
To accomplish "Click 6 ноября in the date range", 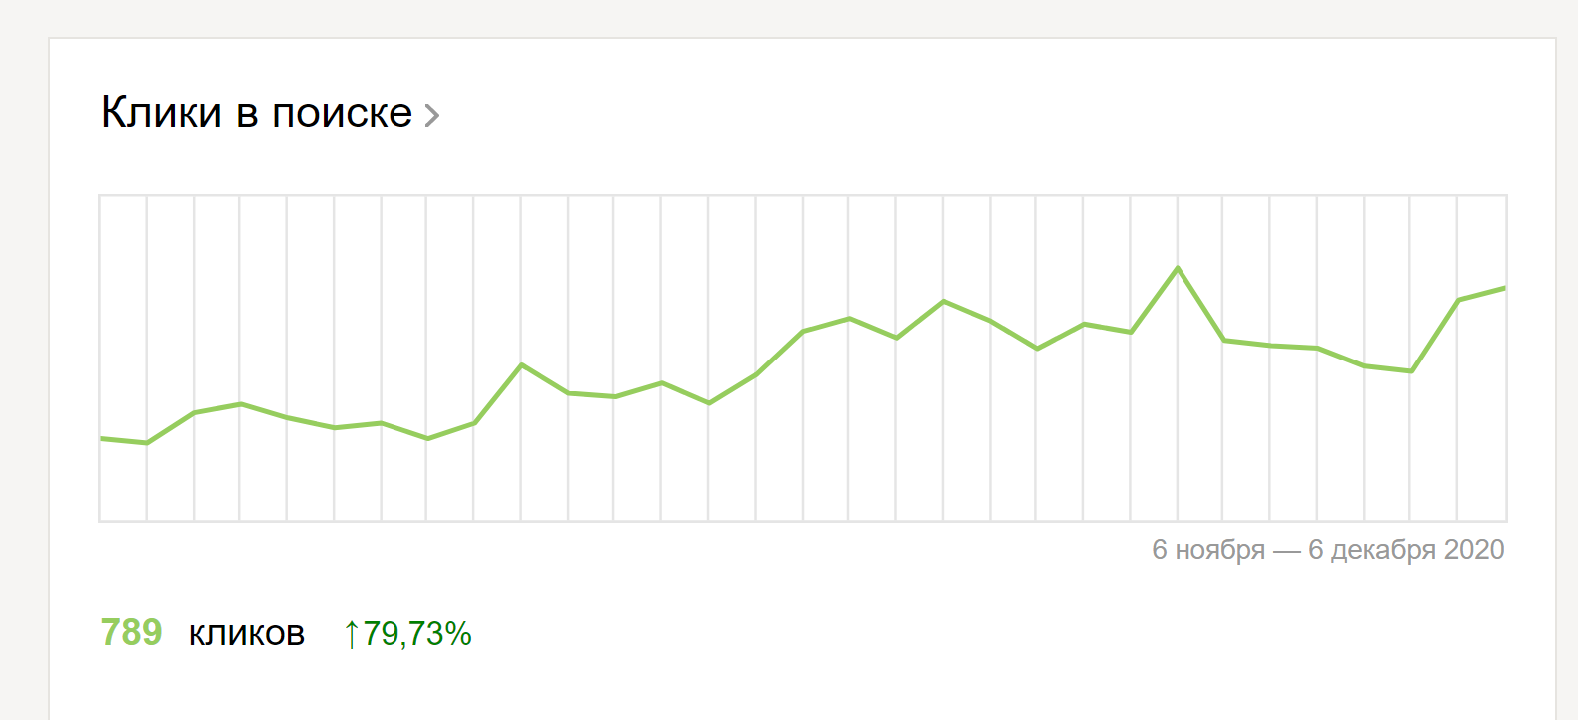I will [x=1208, y=550].
